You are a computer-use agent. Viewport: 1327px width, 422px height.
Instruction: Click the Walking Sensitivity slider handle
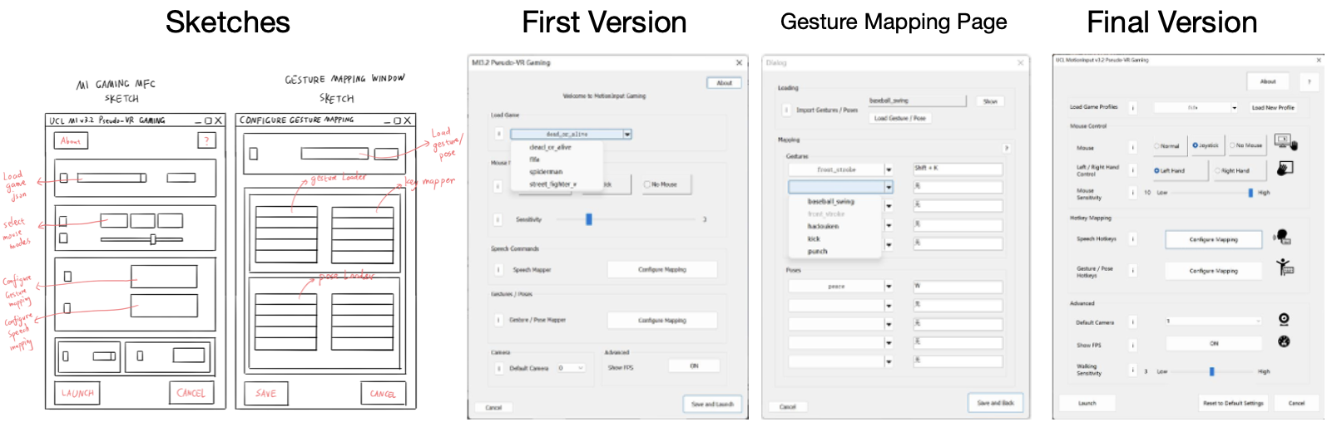(x=1211, y=371)
